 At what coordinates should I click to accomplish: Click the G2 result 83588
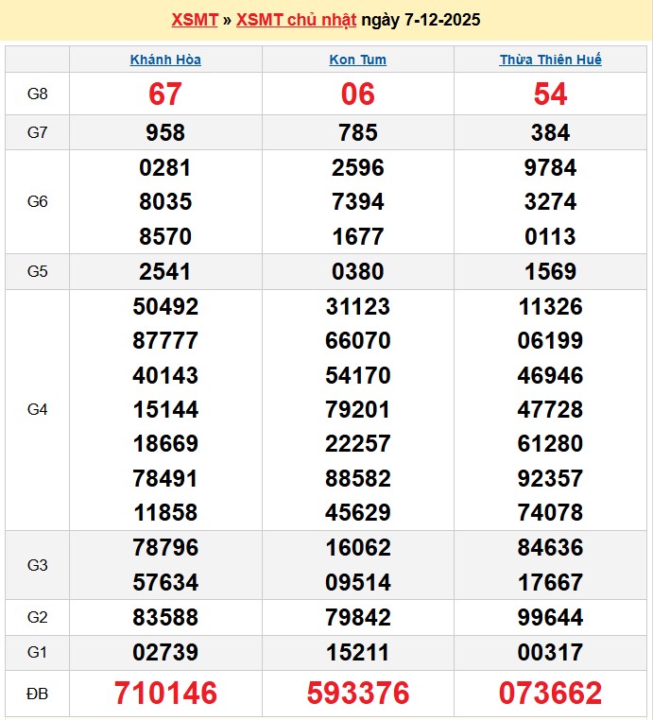pos(165,618)
